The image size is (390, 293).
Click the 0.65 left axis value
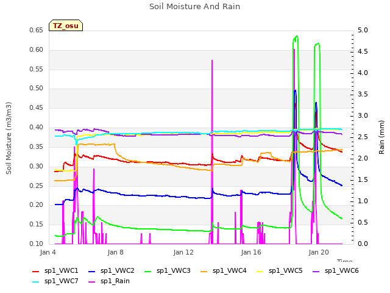click(37, 30)
